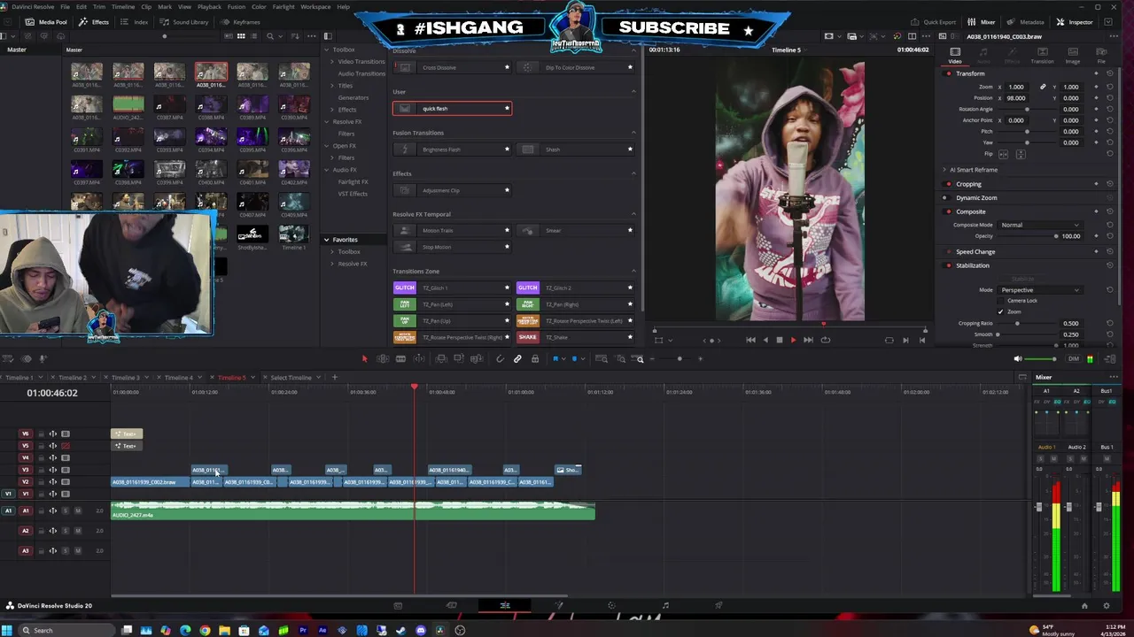Image resolution: width=1134 pixels, height=637 pixels.
Task: Switch Media Pool to thumbnail view
Action: tap(240, 36)
